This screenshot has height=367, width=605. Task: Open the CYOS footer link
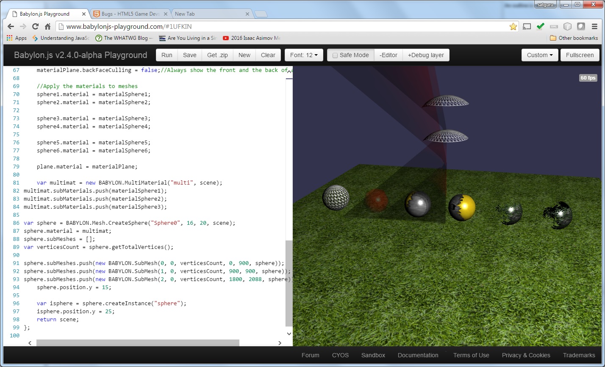coord(341,355)
